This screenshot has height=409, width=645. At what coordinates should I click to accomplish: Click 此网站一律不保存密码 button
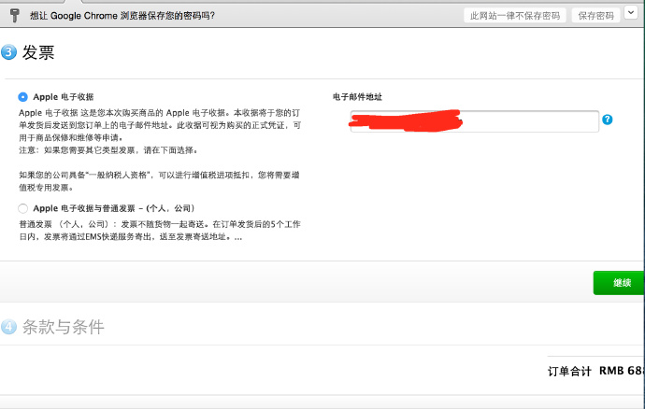pyautogui.click(x=515, y=16)
